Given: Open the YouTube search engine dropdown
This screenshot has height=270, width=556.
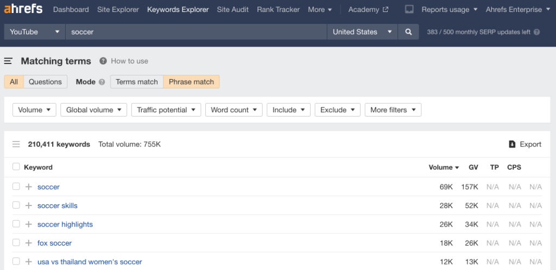Looking at the screenshot, I should pos(35,32).
